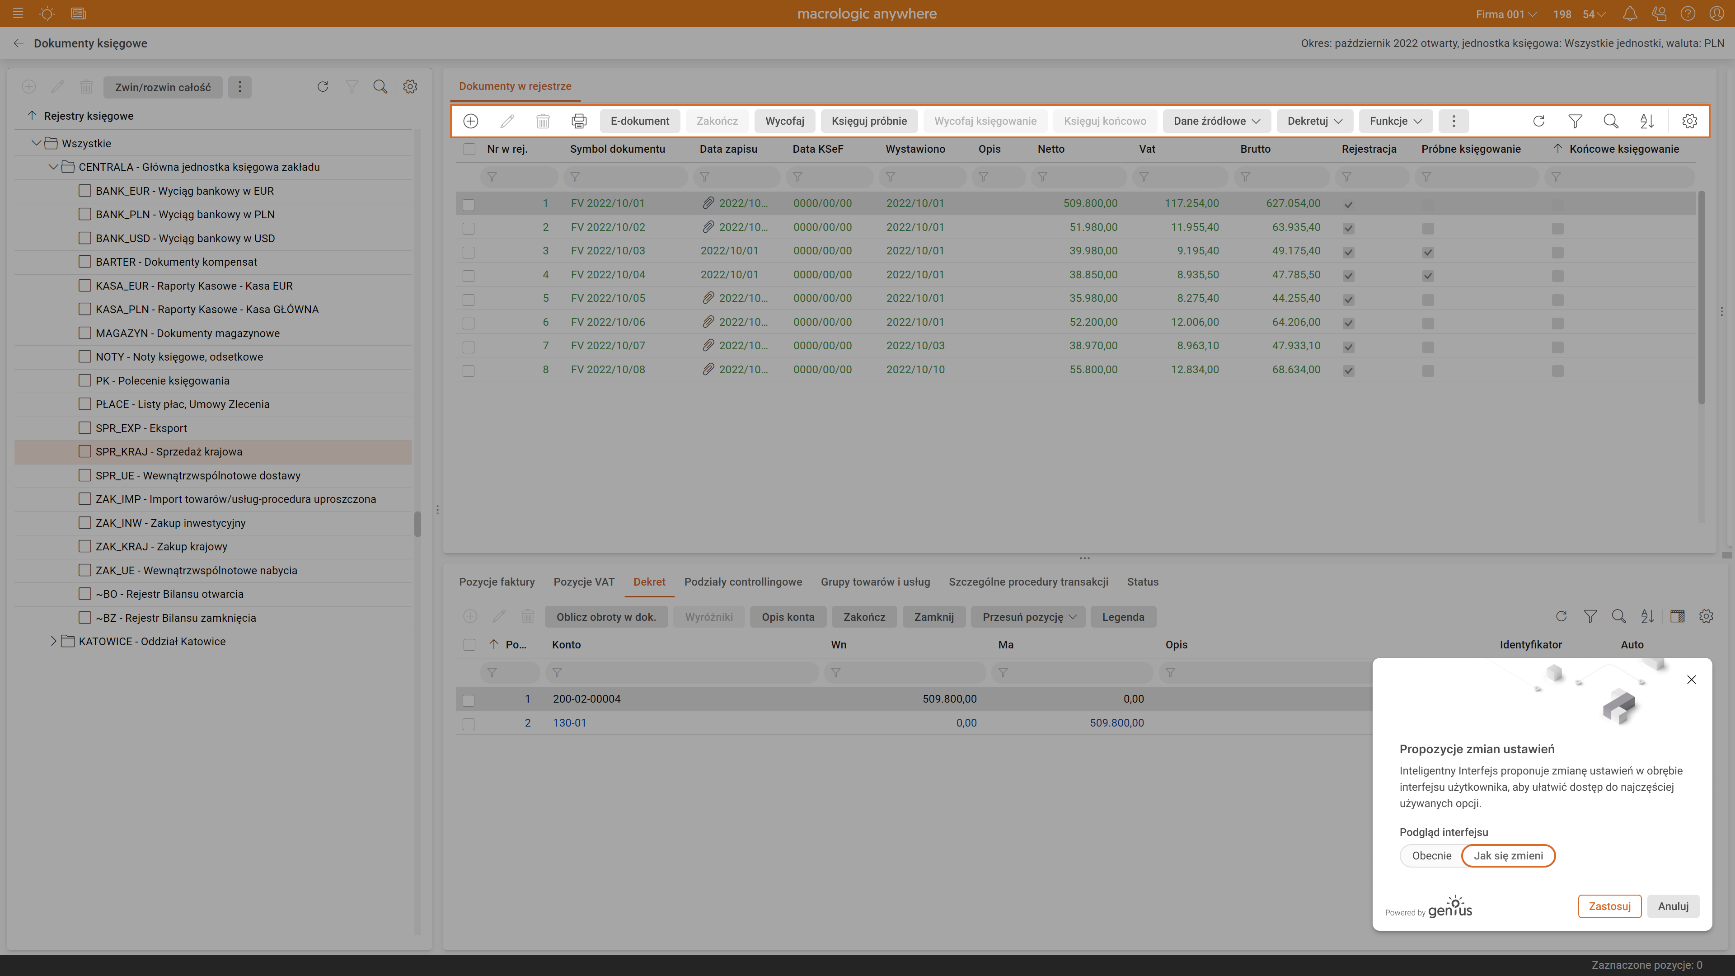The width and height of the screenshot is (1735, 976).
Task: Open column layout icon in Dekret toolbar
Action: (1677, 616)
